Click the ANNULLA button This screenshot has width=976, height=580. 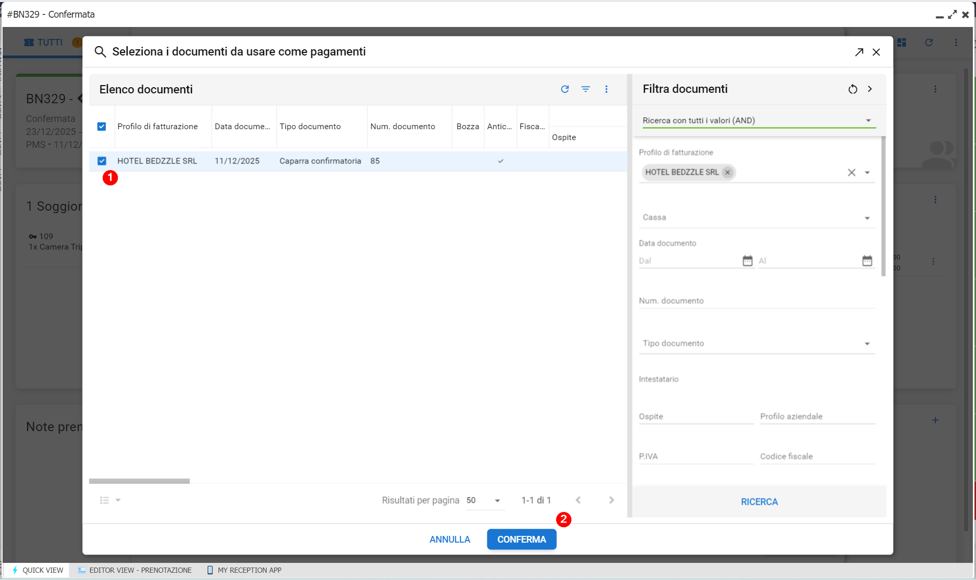pyautogui.click(x=449, y=540)
